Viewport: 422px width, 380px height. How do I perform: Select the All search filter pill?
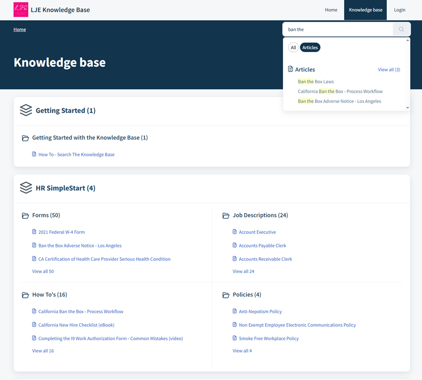294,47
